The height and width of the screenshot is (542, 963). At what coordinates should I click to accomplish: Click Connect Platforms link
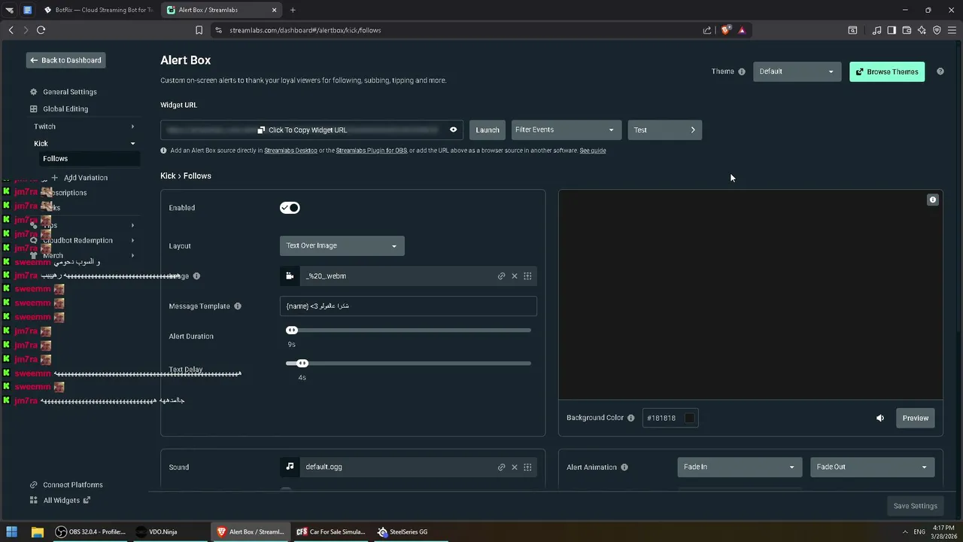[73, 485]
